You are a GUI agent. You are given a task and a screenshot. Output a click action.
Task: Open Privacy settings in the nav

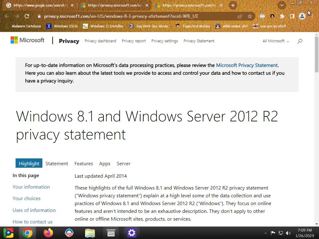pos(164,41)
